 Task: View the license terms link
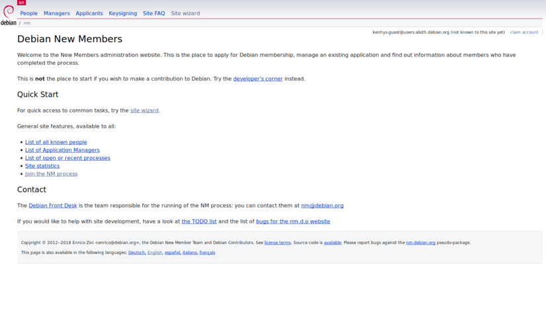coord(277,243)
